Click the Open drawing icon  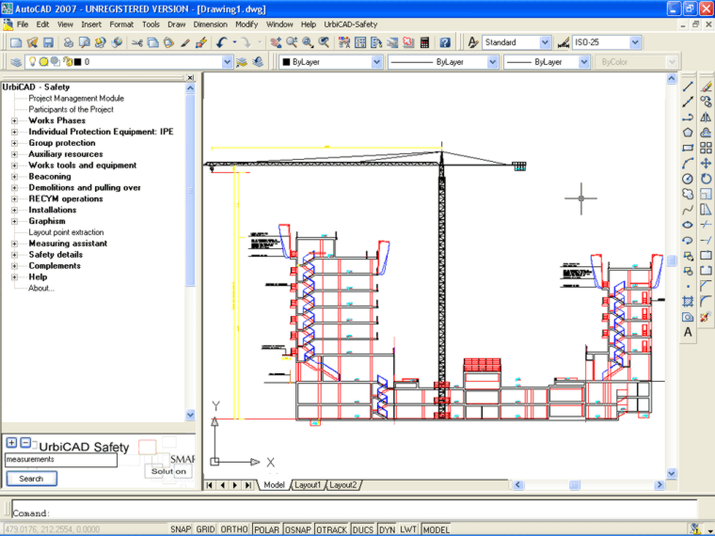point(32,42)
